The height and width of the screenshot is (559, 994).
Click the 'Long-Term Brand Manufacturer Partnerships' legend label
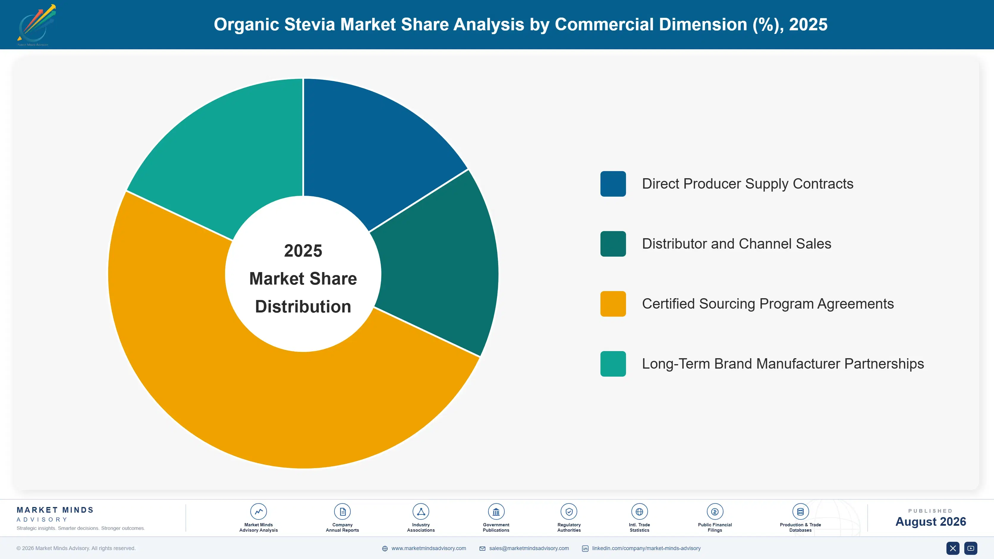click(x=783, y=364)
